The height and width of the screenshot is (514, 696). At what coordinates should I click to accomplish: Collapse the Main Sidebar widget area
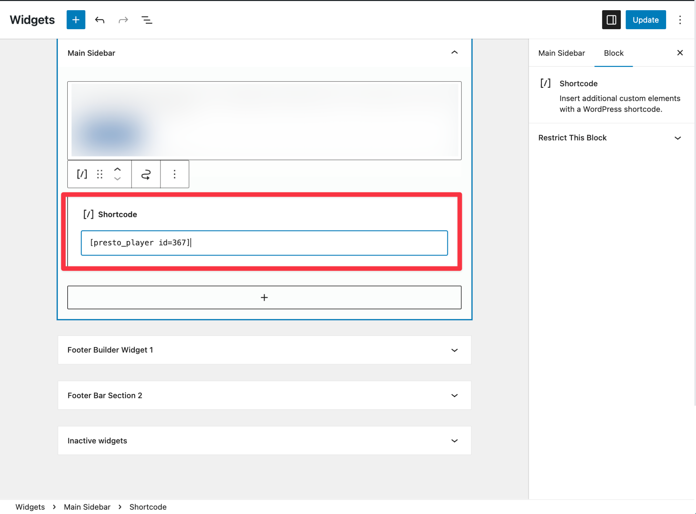[x=454, y=53]
